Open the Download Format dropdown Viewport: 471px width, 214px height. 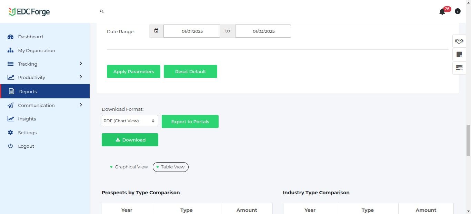130,121
